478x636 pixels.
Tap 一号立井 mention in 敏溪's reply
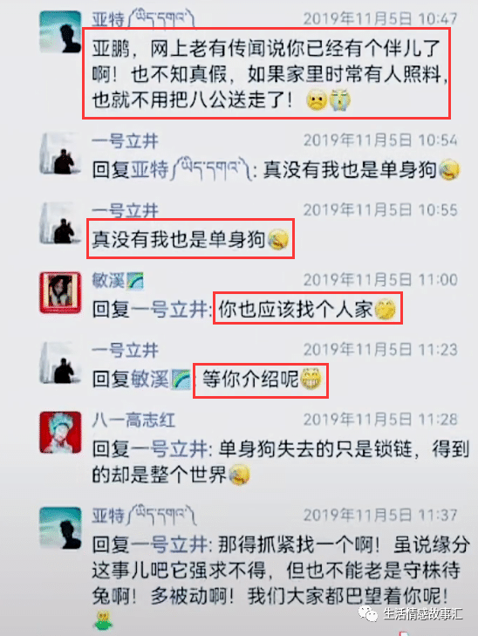click(x=170, y=311)
